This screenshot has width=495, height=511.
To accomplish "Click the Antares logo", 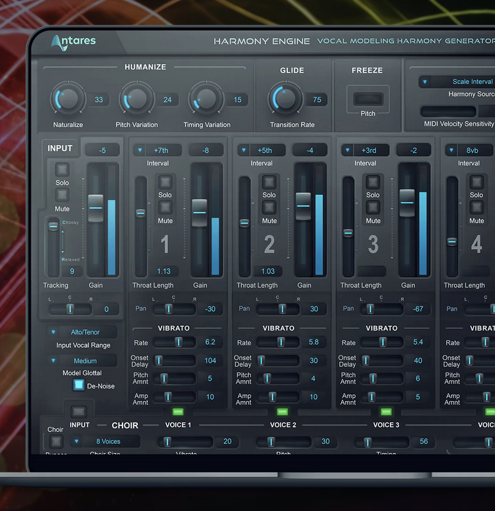I will coord(74,42).
